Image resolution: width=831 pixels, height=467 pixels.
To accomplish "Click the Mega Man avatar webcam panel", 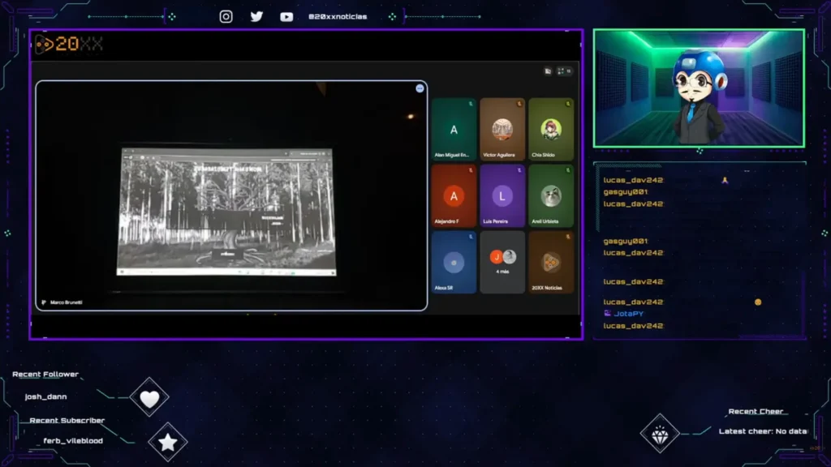I will tap(699, 88).
